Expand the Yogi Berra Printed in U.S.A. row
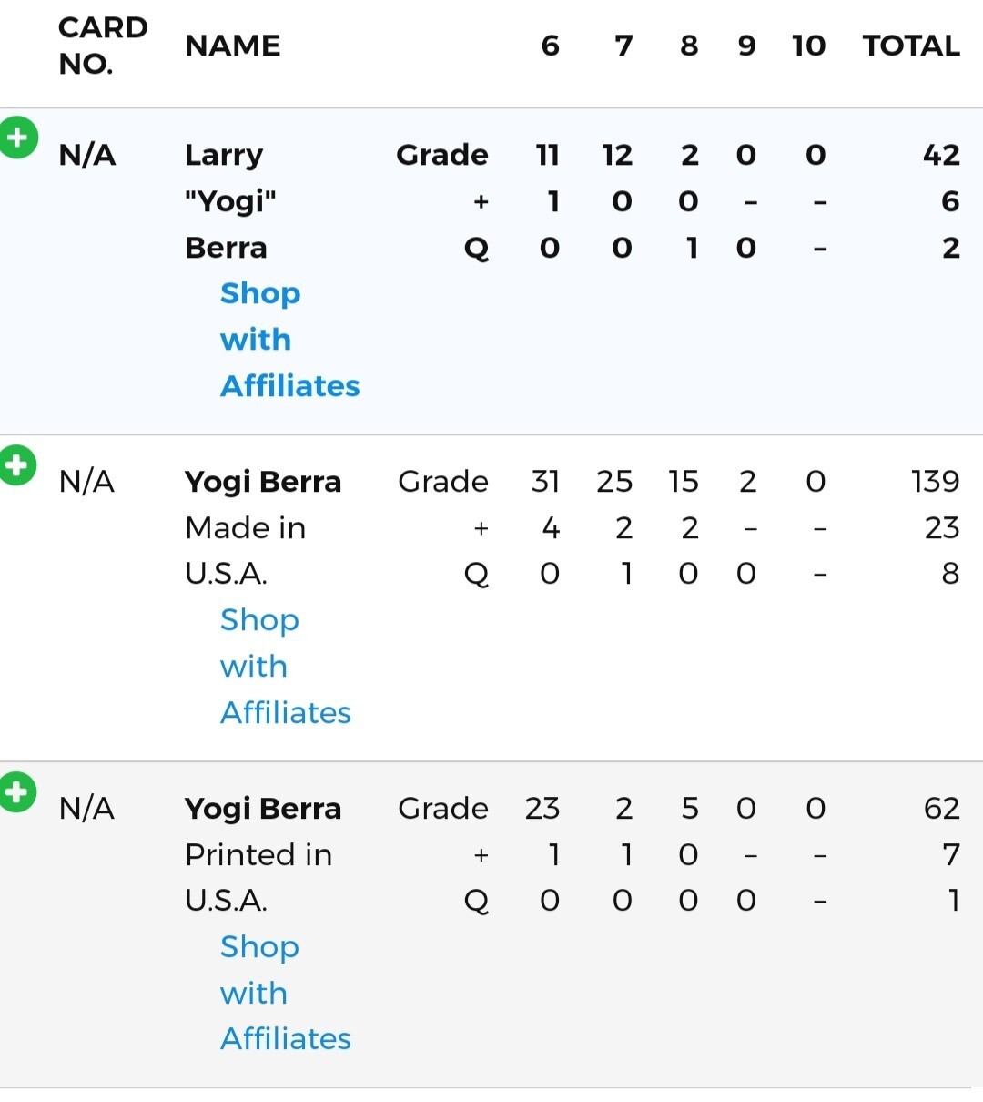Screen dimensions: 983x1102 click(18, 791)
